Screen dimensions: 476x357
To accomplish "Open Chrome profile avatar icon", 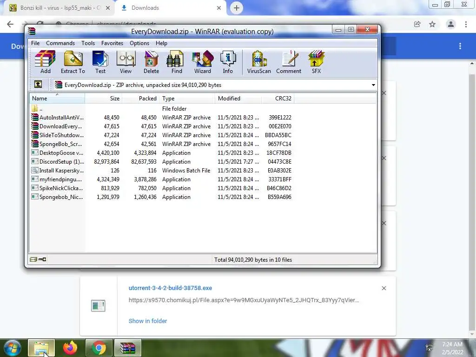I will coord(451,24).
